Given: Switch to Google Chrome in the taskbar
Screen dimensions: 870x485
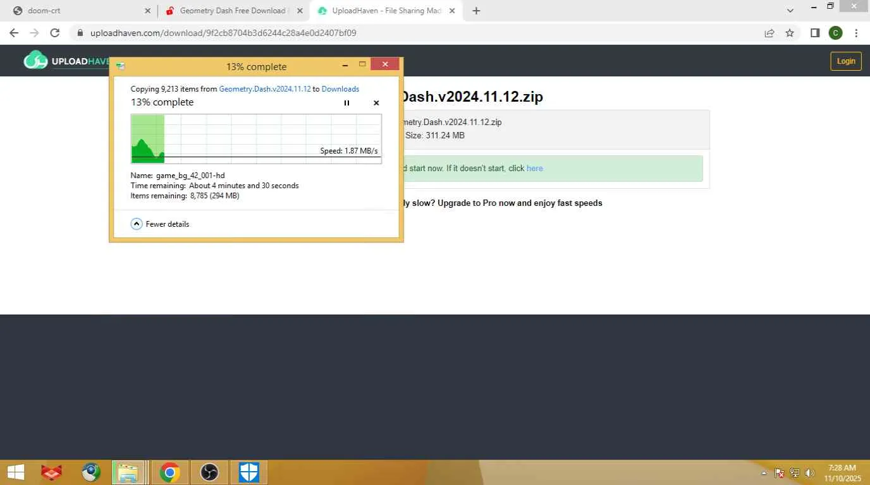Looking at the screenshot, I should point(169,472).
